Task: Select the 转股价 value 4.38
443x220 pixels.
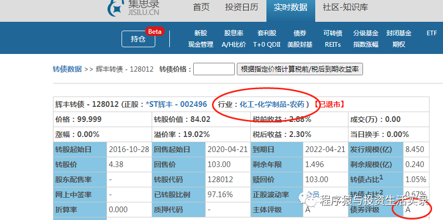Action: pyautogui.click(x=116, y=164)
